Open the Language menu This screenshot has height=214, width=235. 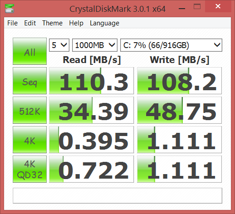click(104, 23)
